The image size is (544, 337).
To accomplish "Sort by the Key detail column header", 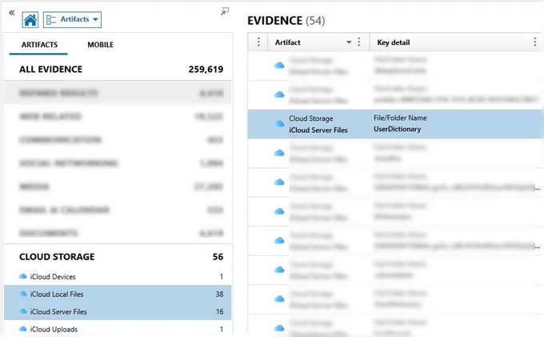I will pos(394,42).
